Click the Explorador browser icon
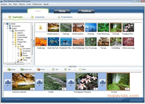Image resolution: width=145 pixels, height=104 pixels. click(10, 17)
